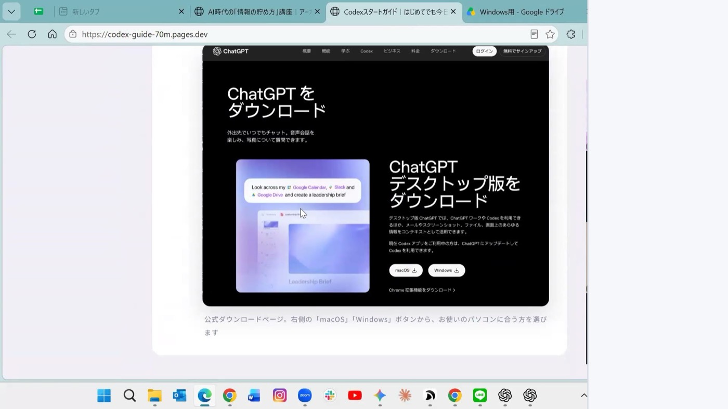728x409 pixels.
Task: Click Chrome 拡張機能をダウンロード link
Action: pyautogui.click(x=422, y=290)
